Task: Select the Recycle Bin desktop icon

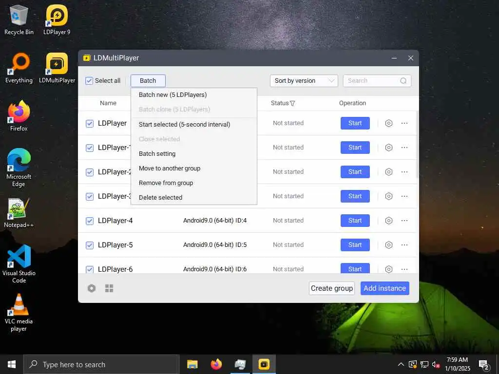Action: click(19, 19)
